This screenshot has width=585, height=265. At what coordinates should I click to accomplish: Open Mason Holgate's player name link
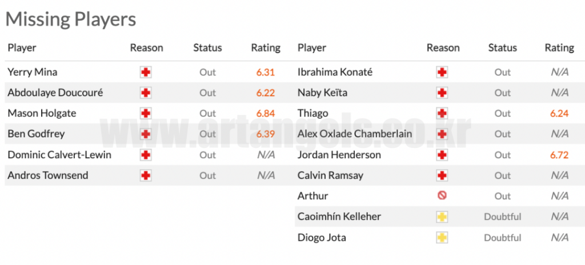pyautogui.click(x=42, y=114)
